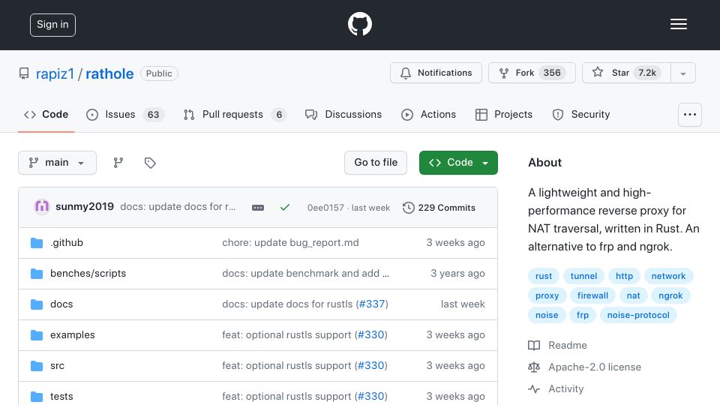Click the Go to file button
720x405 pixels.
[x=376, y=163]
